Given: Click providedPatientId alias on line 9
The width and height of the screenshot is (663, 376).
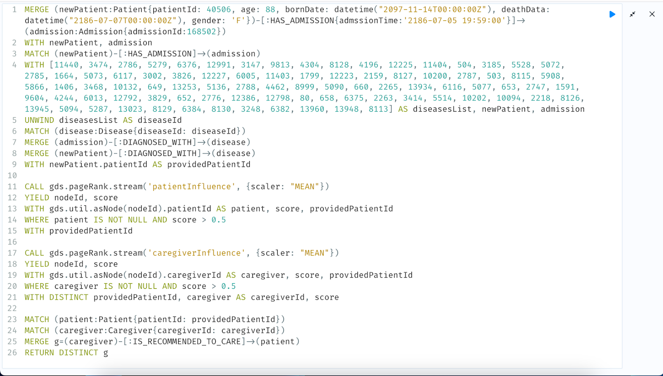Looking at the screenshot, I should (x=209, y=164).
